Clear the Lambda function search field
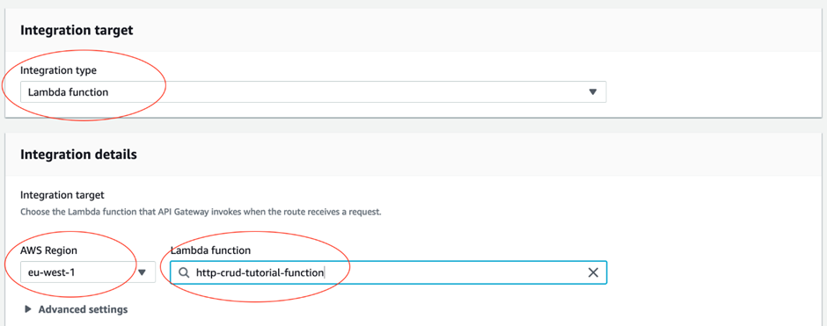827x326 pixels. 593,272
